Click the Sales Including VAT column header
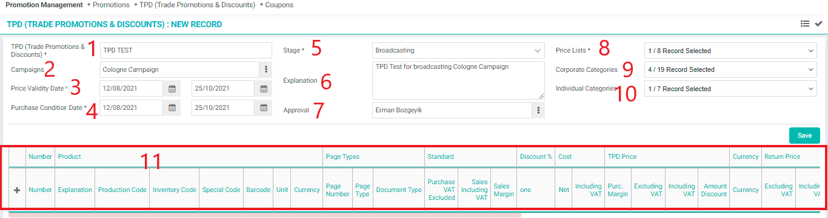 click(x=475, y=190)
